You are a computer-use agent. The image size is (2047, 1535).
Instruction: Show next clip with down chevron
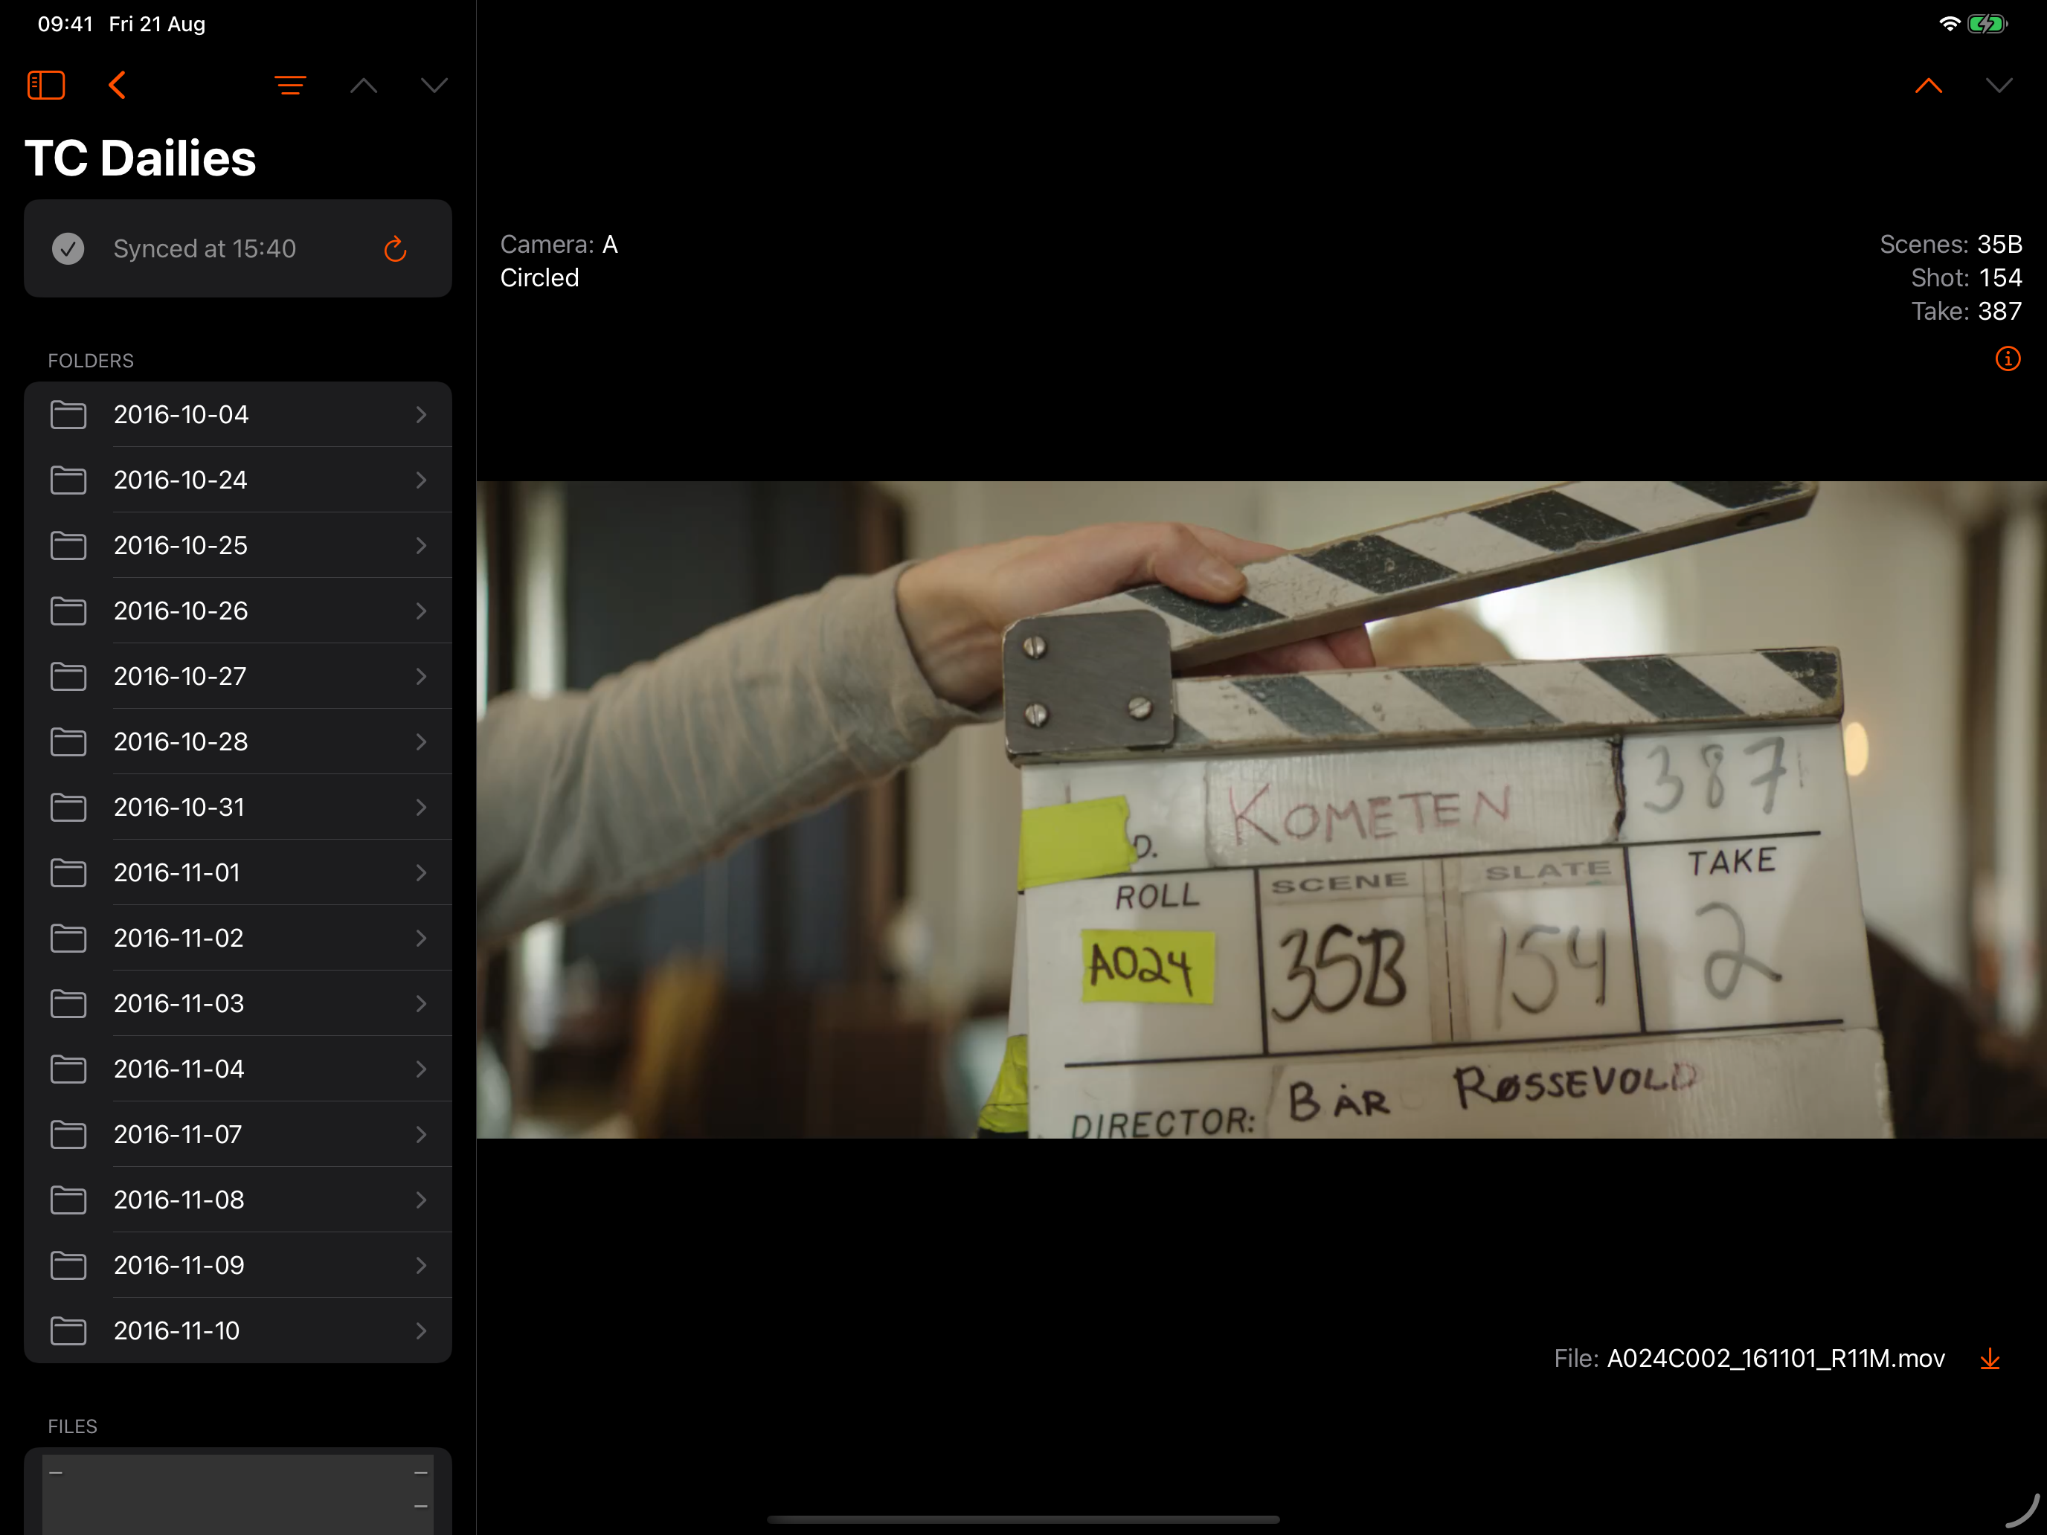click(x=1999, y=85)
